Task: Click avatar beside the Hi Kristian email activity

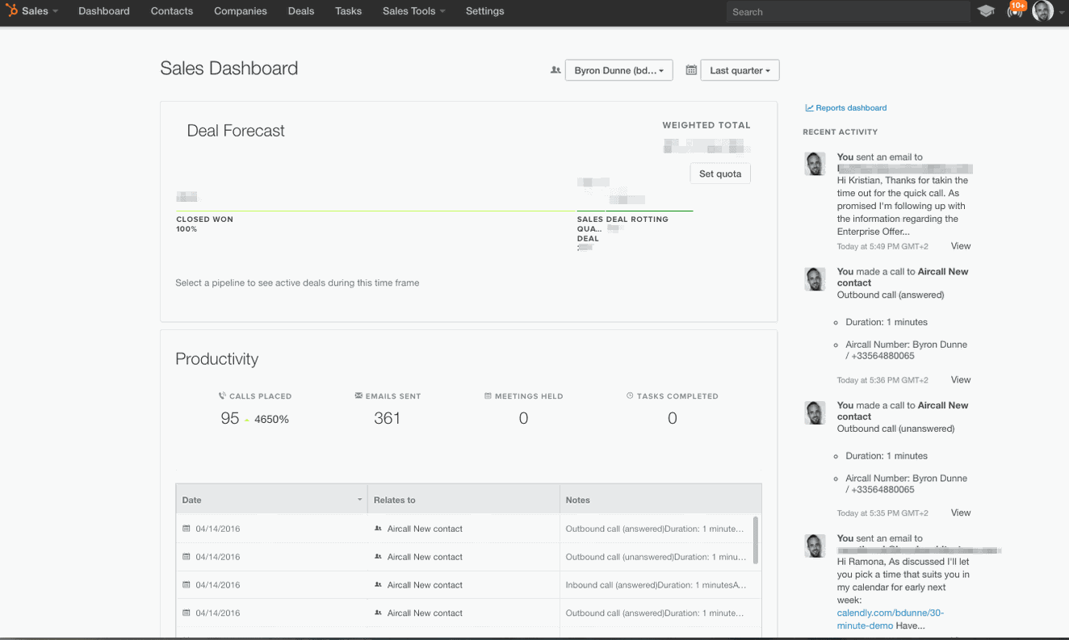Action: tap(815, 164)
